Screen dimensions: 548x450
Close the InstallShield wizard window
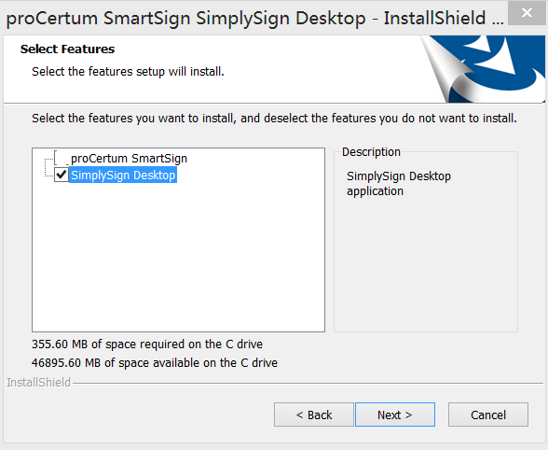527,13
